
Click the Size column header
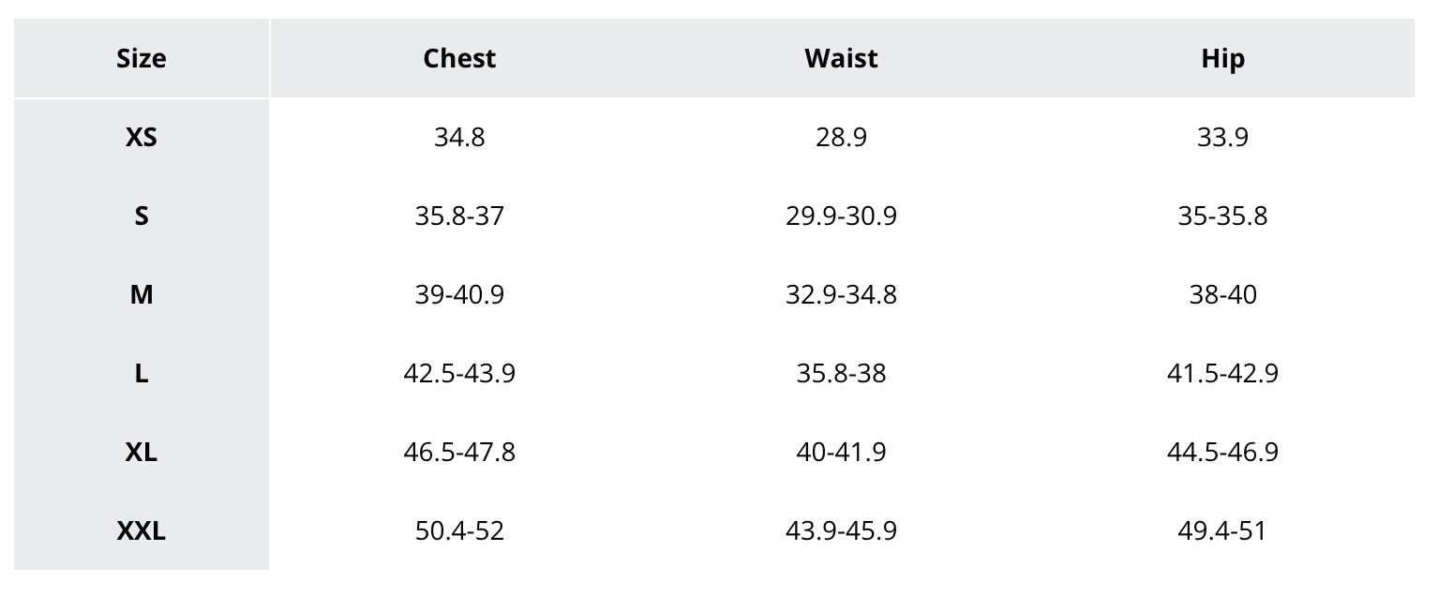pos(142,58)
